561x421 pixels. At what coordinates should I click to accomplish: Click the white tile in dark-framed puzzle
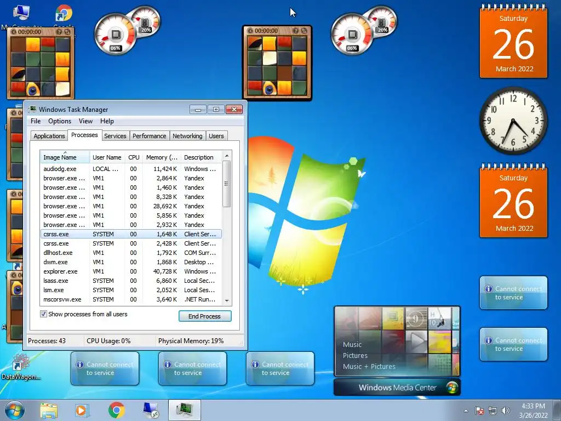click(270, 58)
